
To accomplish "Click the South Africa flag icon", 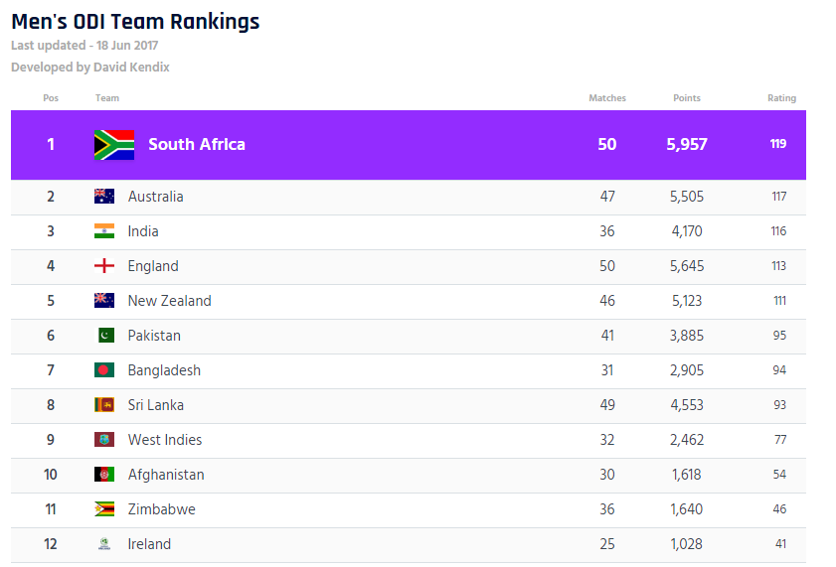I will point(114,145).
